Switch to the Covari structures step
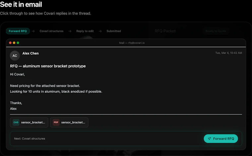 point(51,31)
